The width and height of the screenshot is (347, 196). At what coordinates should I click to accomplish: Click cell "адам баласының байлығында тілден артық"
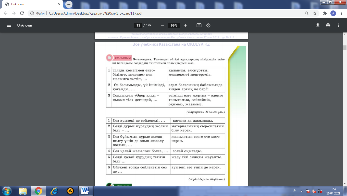[x=196, y=87]
